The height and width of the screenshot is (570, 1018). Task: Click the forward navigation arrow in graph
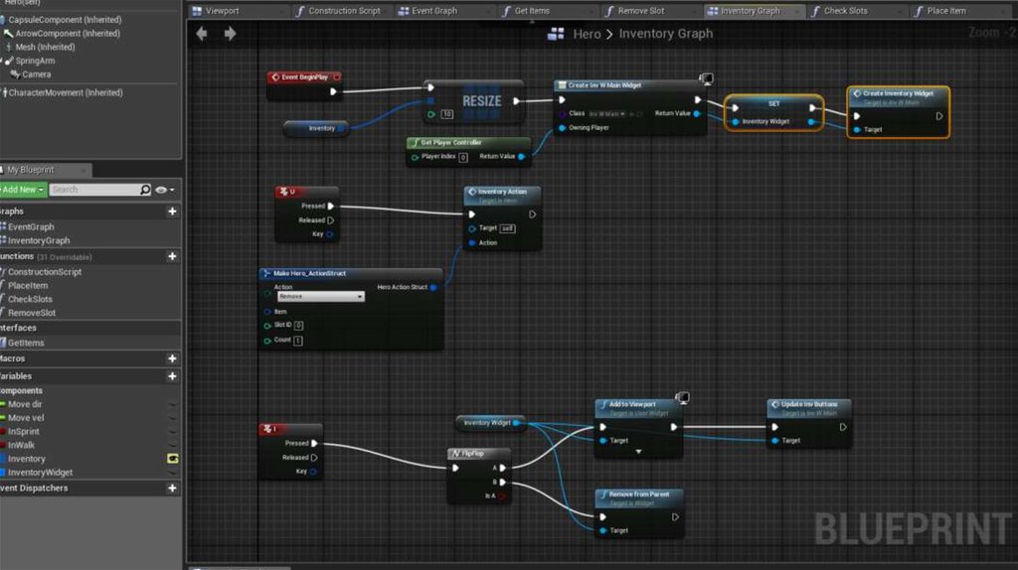tap(231, 34)
